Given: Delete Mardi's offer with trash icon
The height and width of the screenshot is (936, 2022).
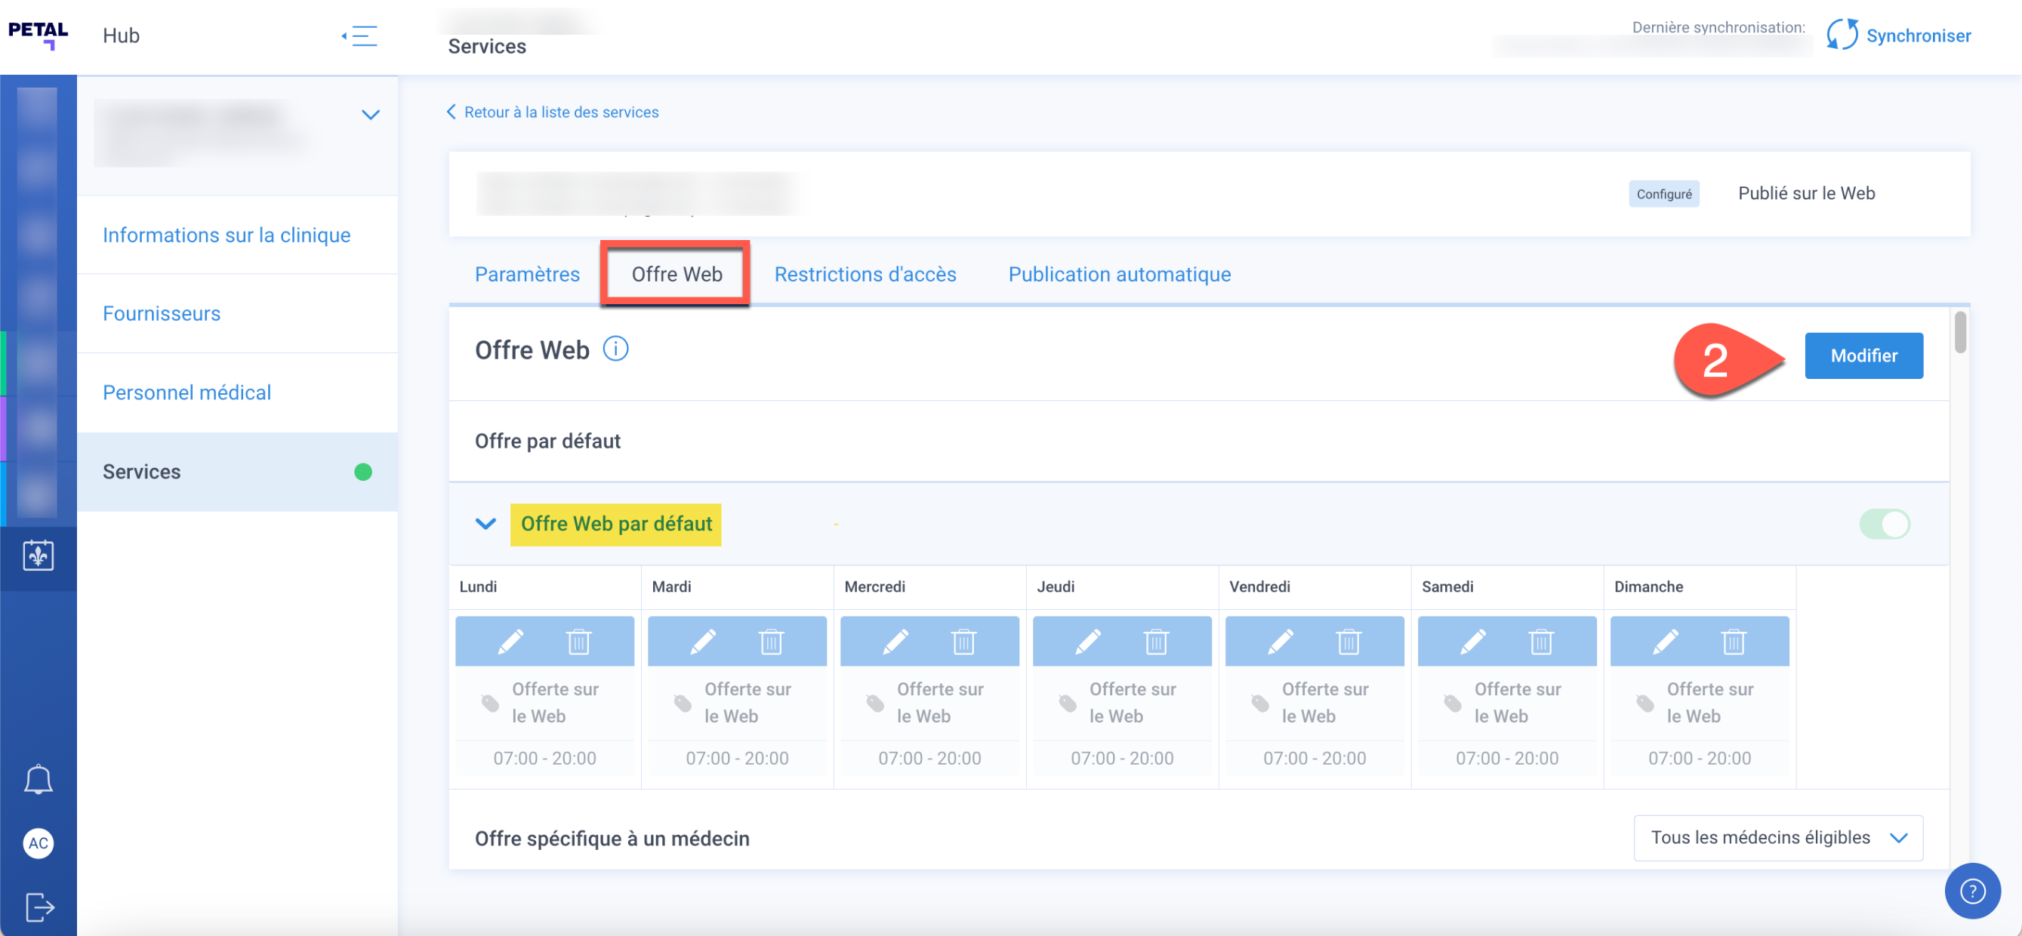Looking at the screenshot, I should click(771, 642).
